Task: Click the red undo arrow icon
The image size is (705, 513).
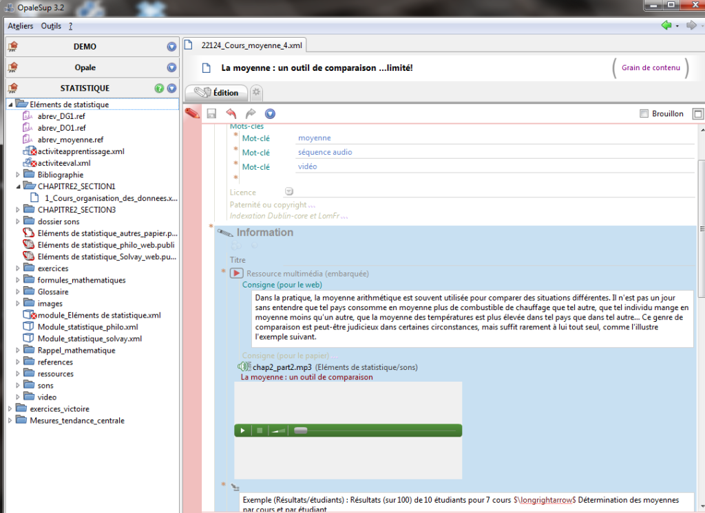Action: pyautogui.click(x=231, y=113)
